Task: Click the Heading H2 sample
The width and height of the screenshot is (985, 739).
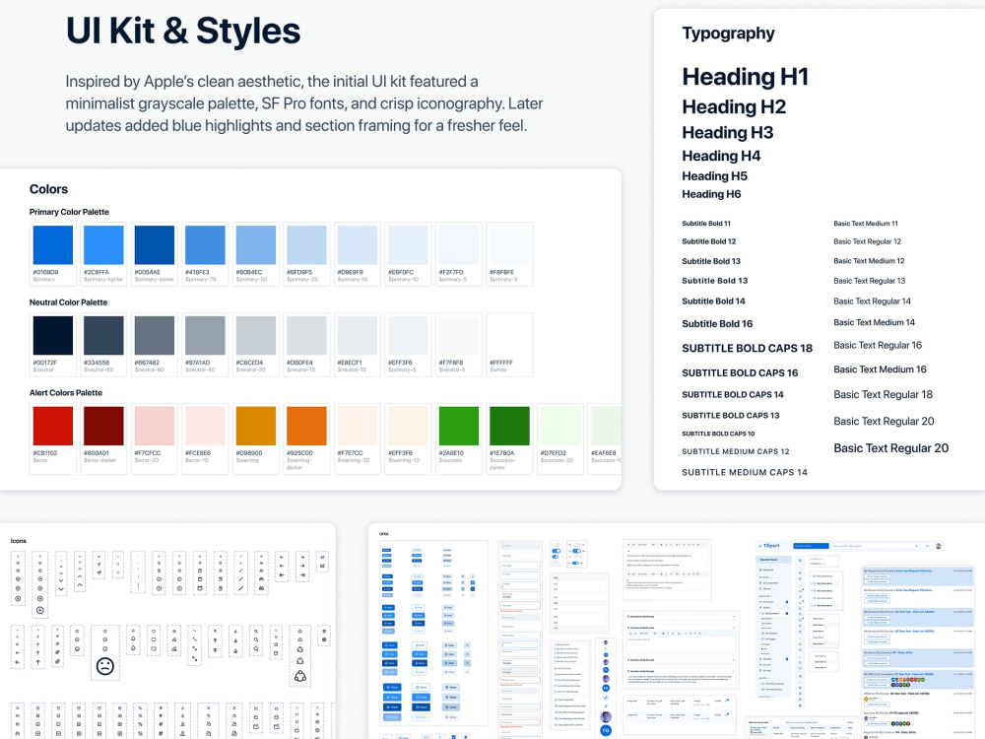Action: [x=734, y=106]
